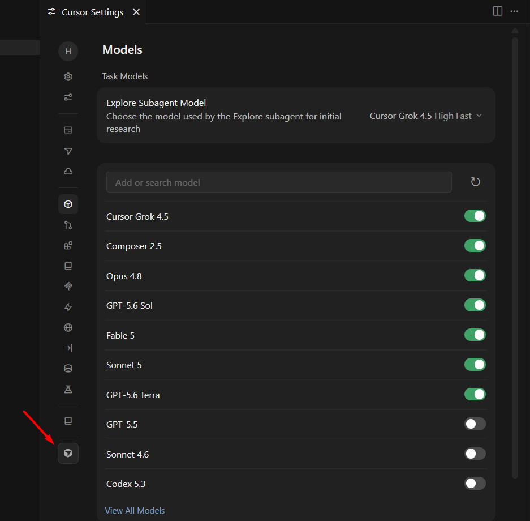The image size is (530, 521).
Task: Click the Cursor logo cube button at sidebar bottom
Action: (68, 454)
